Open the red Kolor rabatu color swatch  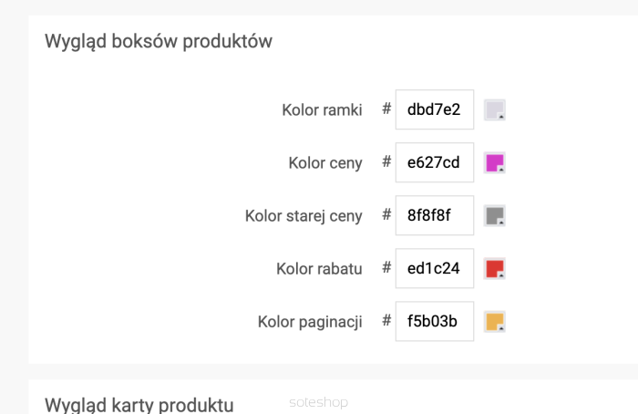click(494, 269)
